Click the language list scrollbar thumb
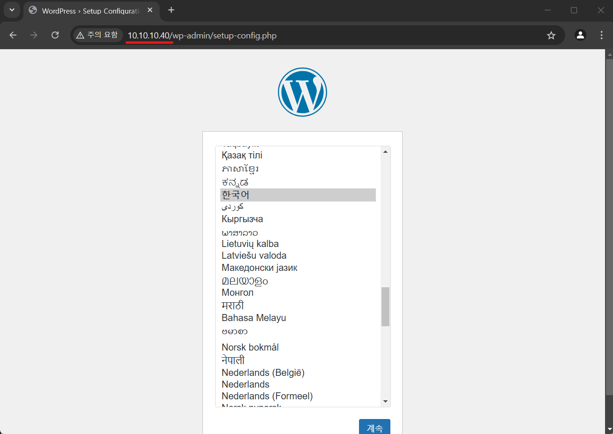Image resolution: width=613 pixels, height=434 pixels. pos(385,307)
